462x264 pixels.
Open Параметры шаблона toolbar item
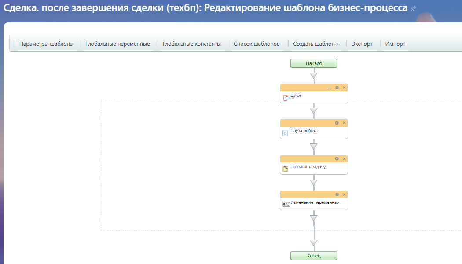(46, 44)
